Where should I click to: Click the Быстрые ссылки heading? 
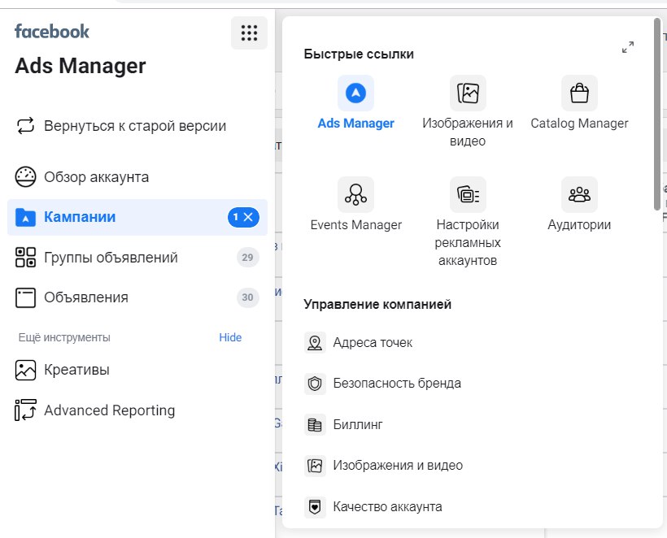point(359,54)
